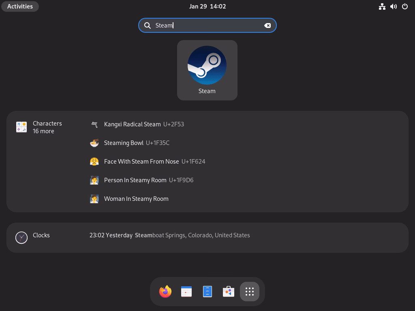This screenshot has width=415, height=311.
Task: Launch the Steam app result
Action: pos(207,70)
